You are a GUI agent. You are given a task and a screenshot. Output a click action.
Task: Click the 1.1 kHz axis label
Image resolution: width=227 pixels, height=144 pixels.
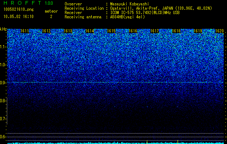coord(3,47)
